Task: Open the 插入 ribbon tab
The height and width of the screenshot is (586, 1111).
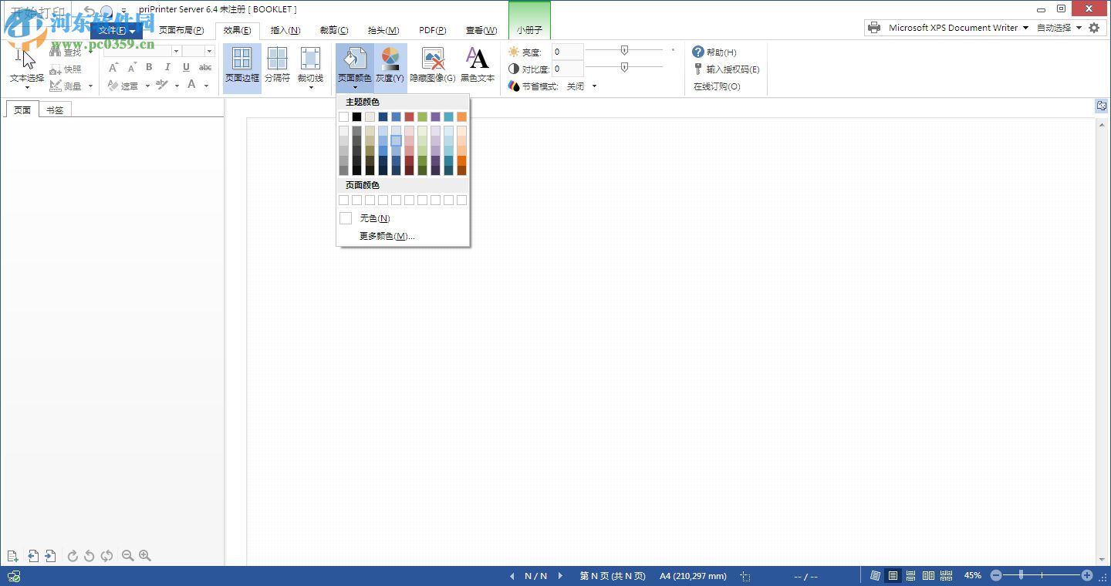Action: click(x=285, y=30)
